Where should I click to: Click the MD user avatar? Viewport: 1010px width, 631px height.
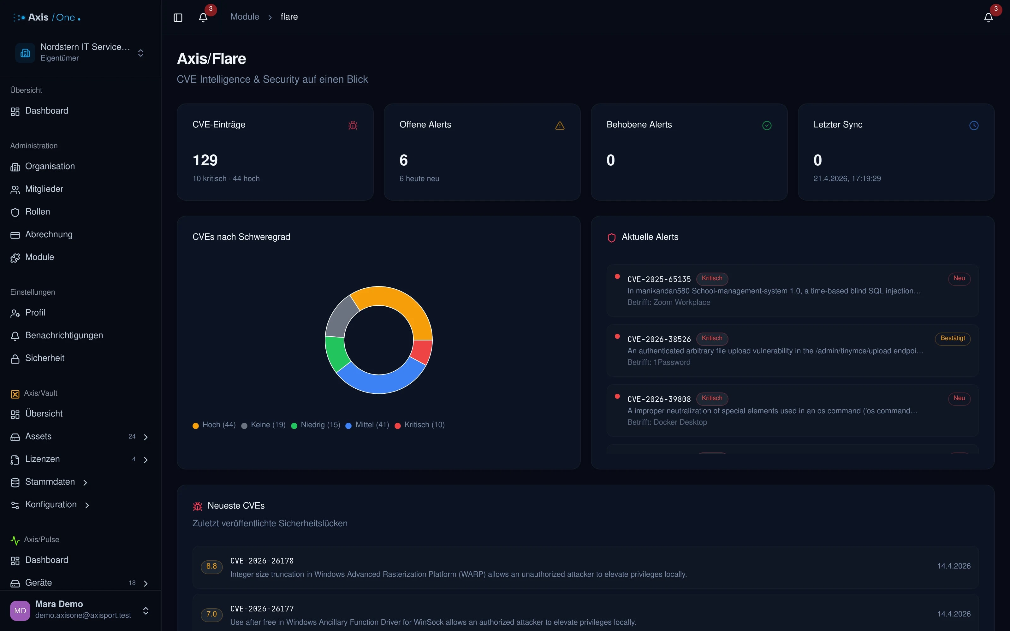pos(20,610)
